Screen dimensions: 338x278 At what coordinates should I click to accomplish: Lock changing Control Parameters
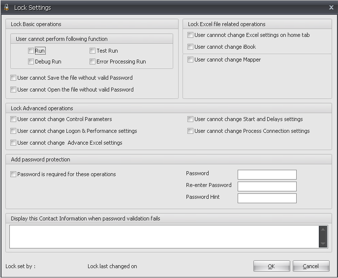(13, 119)
